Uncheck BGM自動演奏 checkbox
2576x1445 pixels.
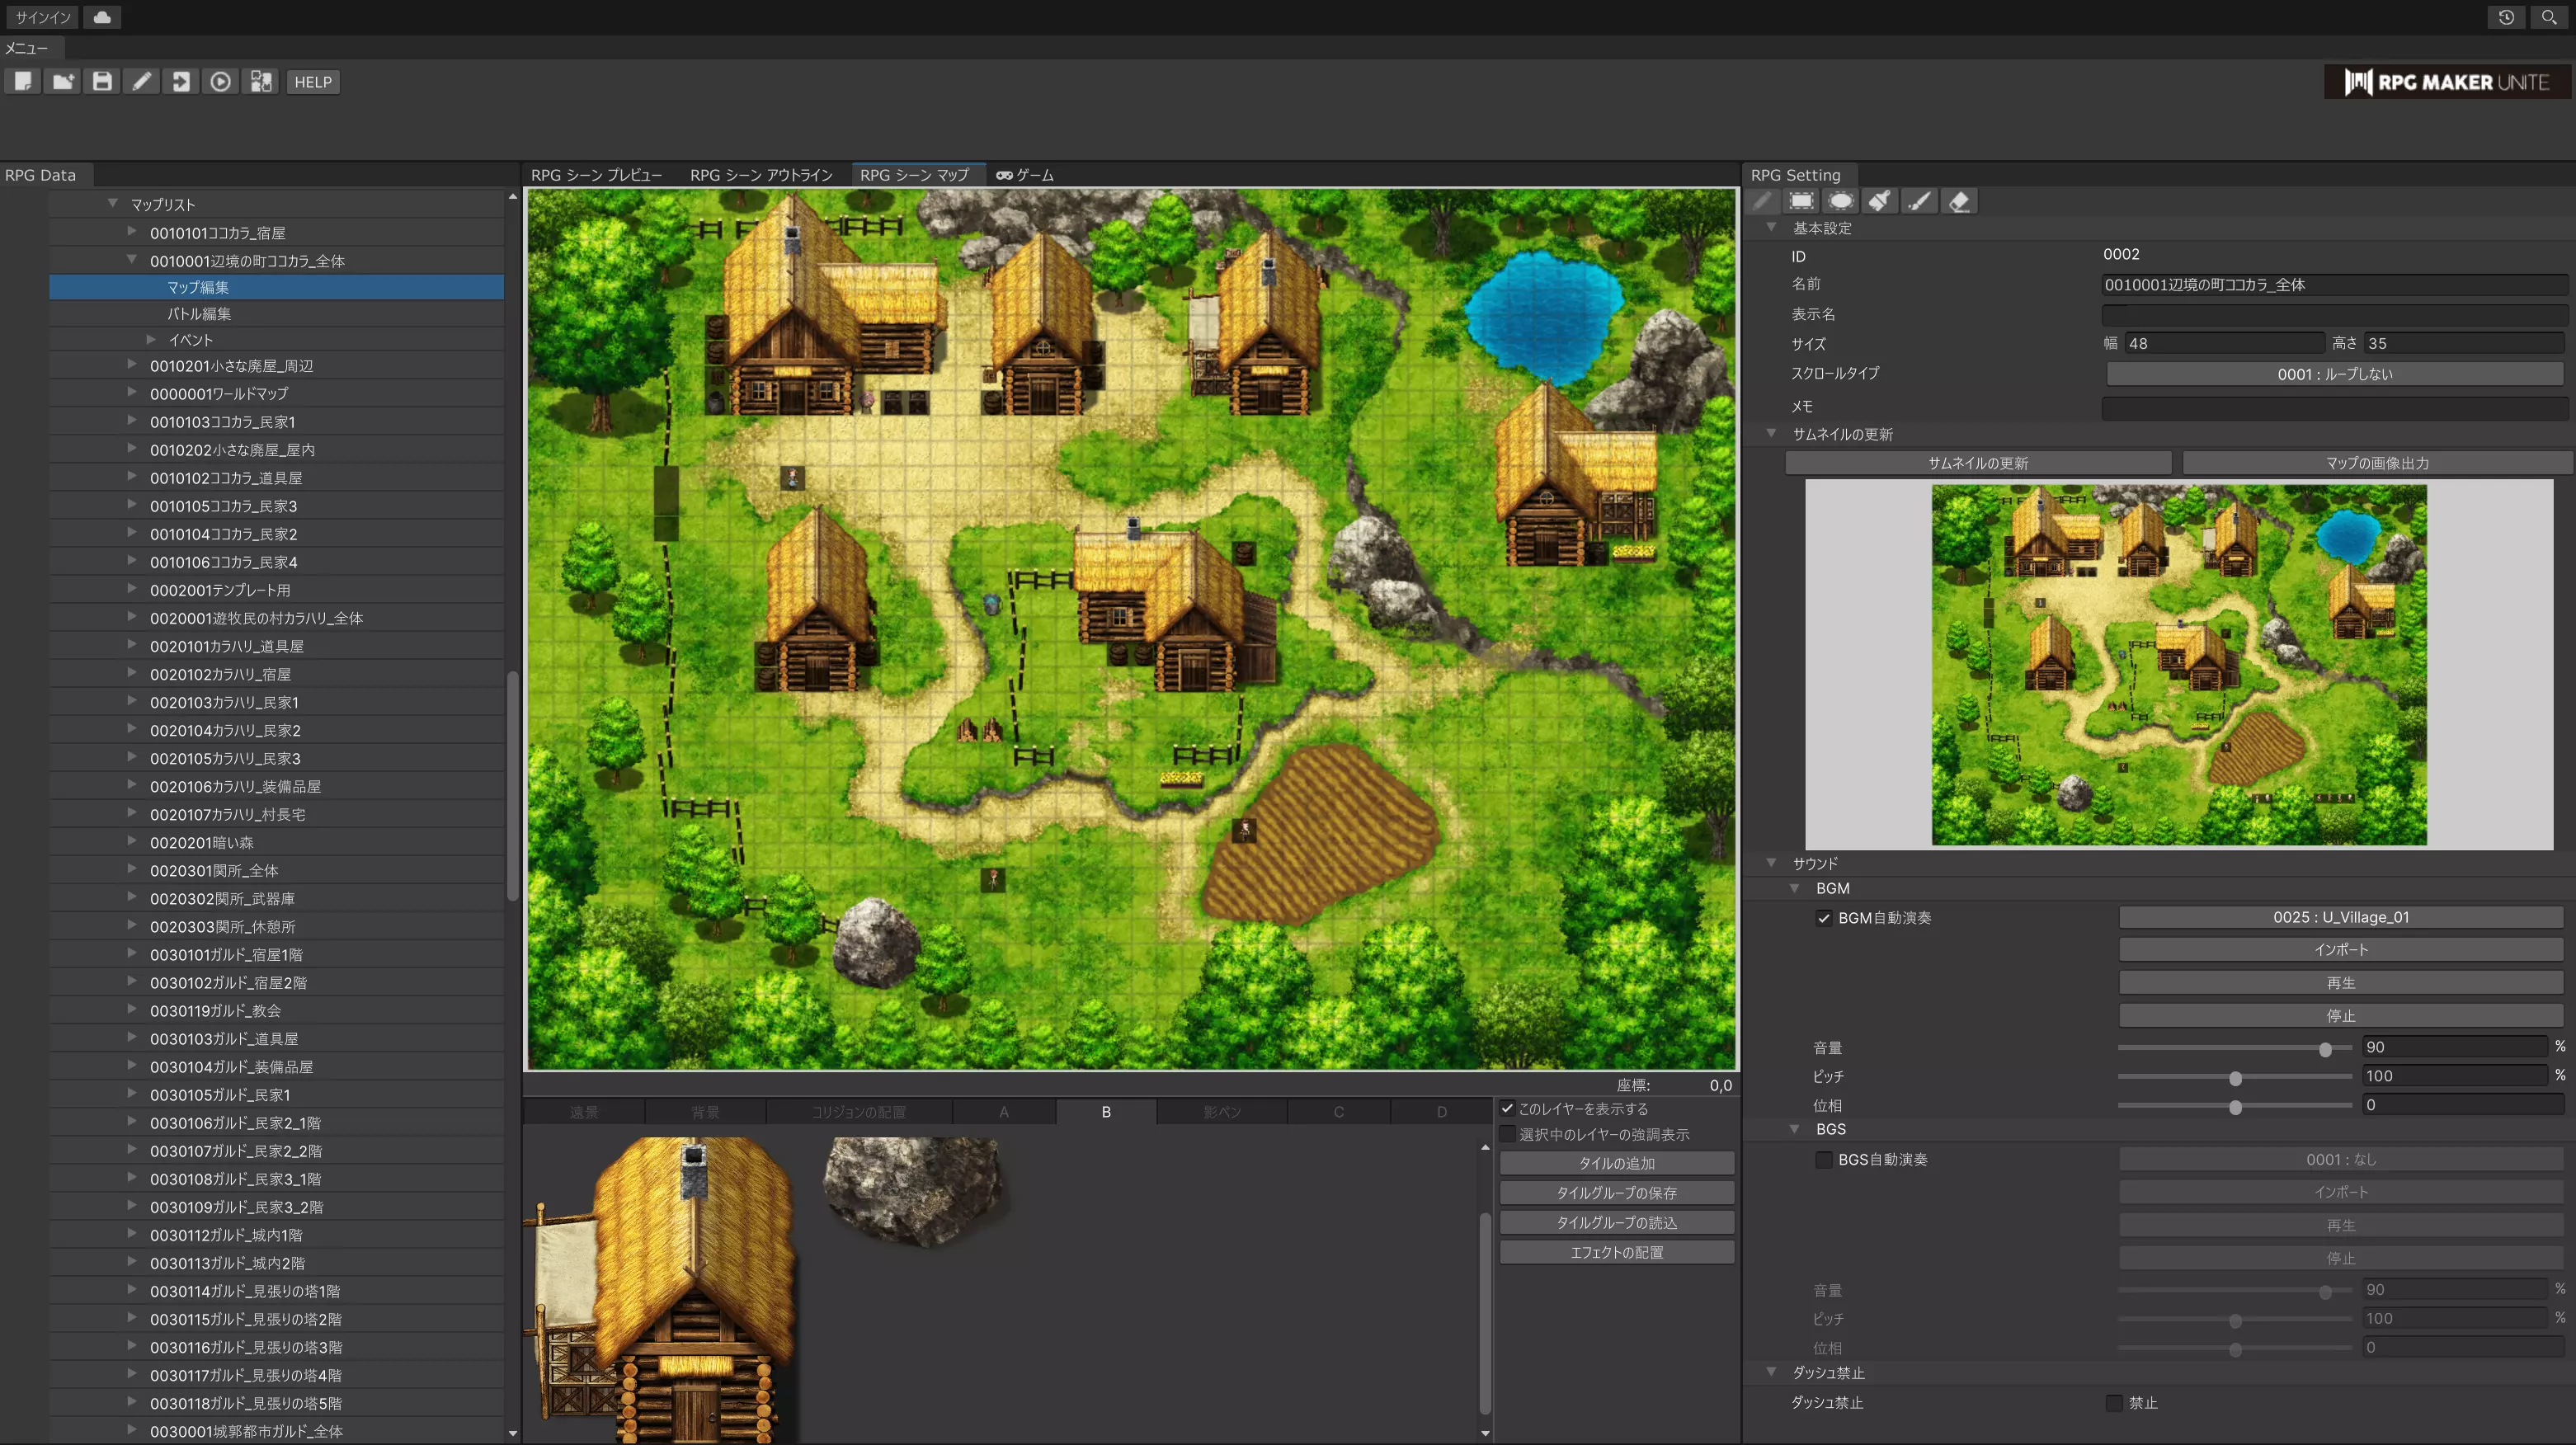pyautogui.click(x=1824, y=918)
